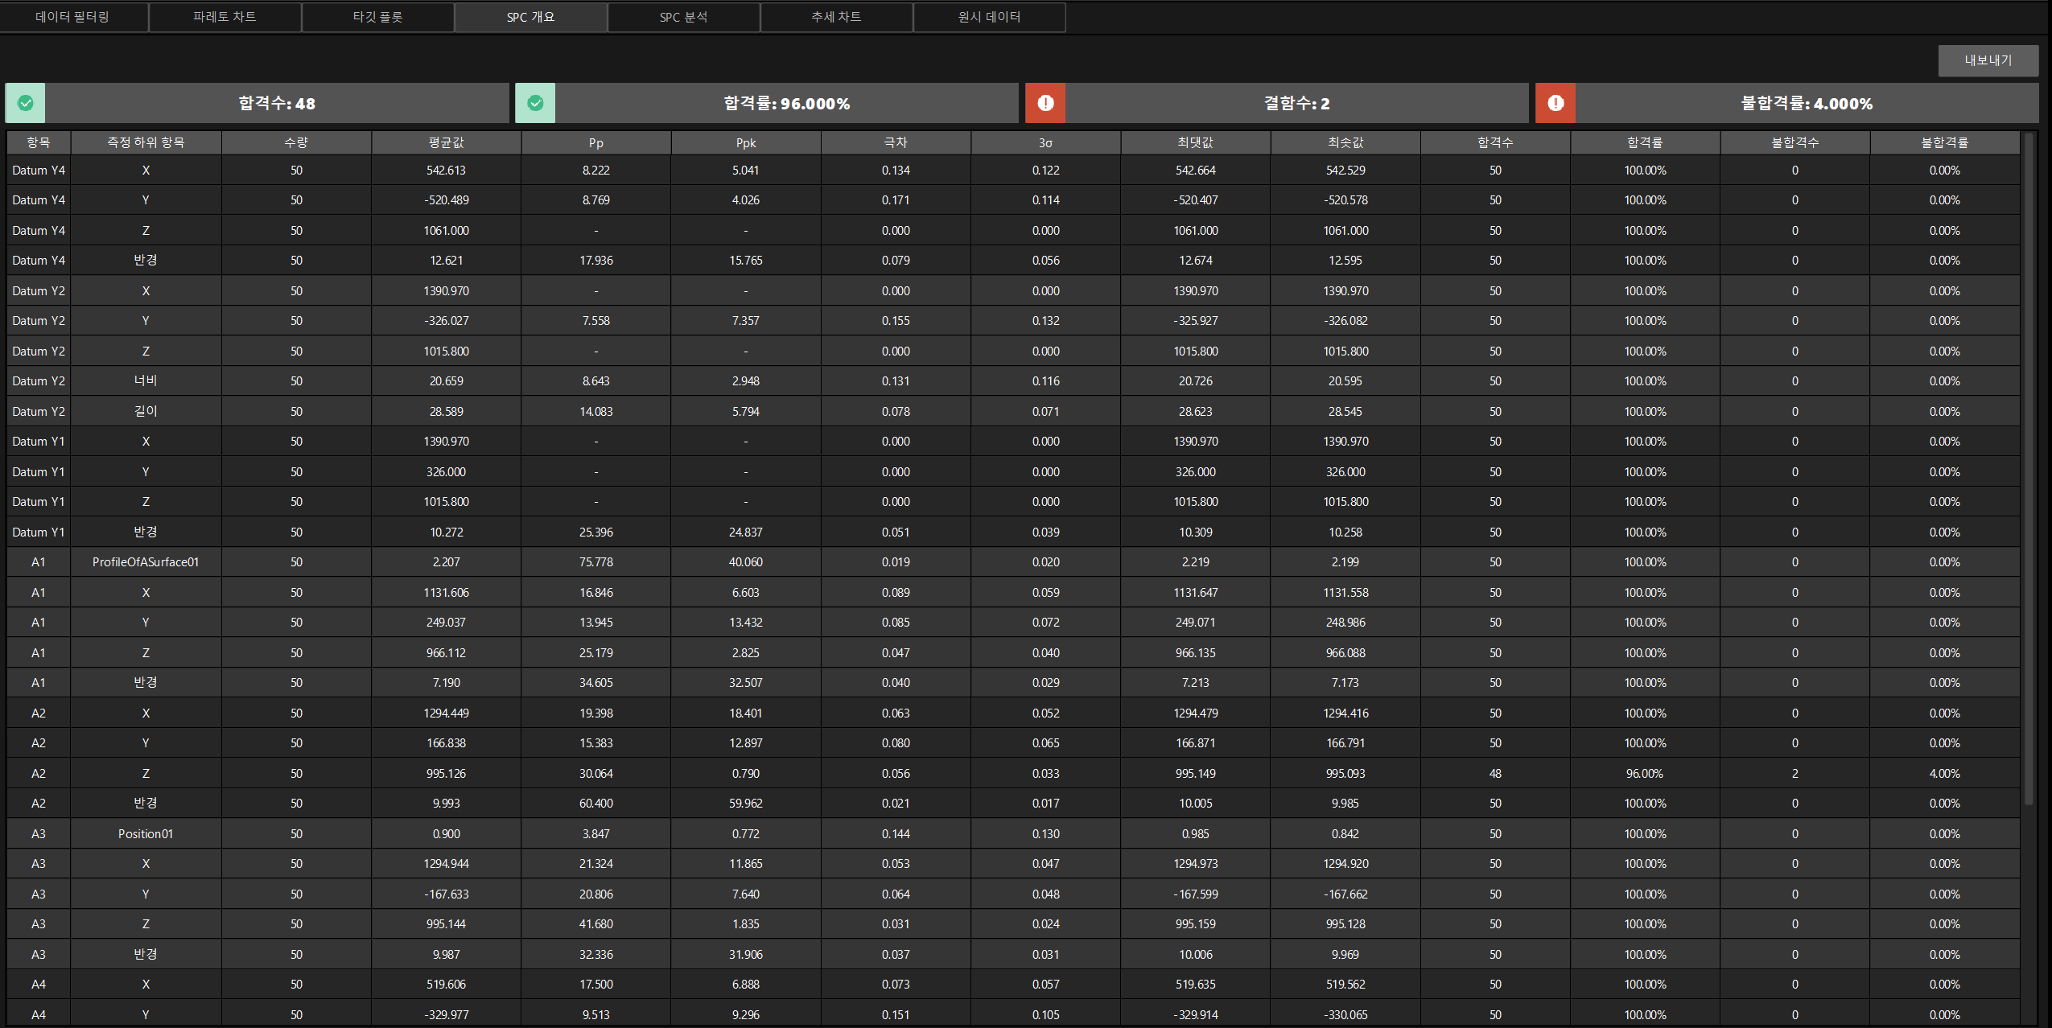Click the 극차 column header

pos(896,142)
